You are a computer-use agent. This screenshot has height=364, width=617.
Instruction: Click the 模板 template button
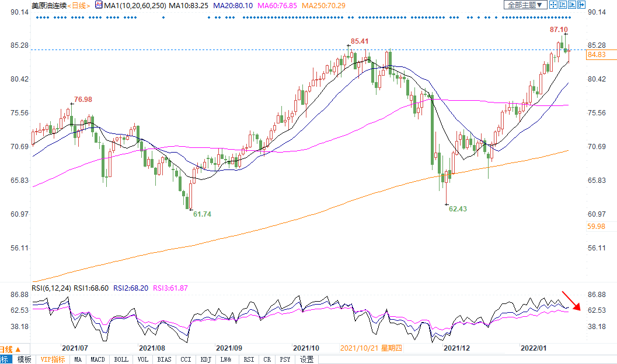click(x=24, y=359)
